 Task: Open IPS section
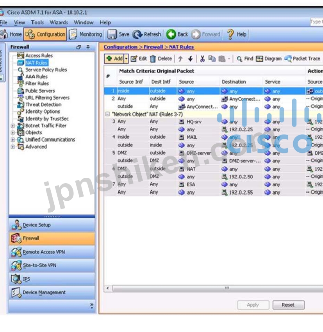click(x=52, y=279)
